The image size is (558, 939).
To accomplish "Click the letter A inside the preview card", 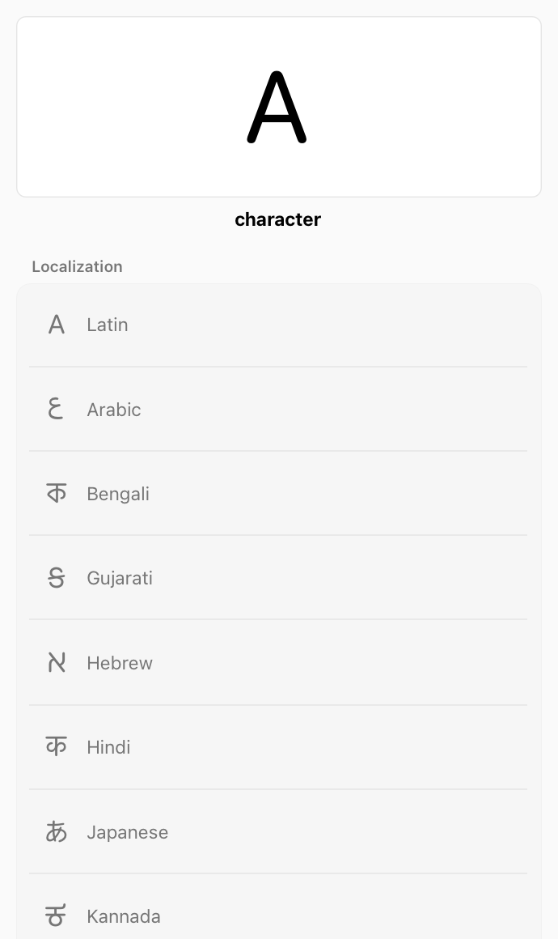I will click(x=278, y=106).
